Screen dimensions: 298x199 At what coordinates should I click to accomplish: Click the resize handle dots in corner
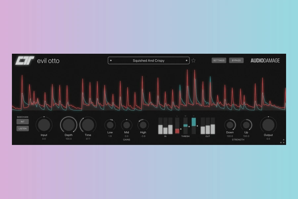pyautogui.click(x=282, y=141)
